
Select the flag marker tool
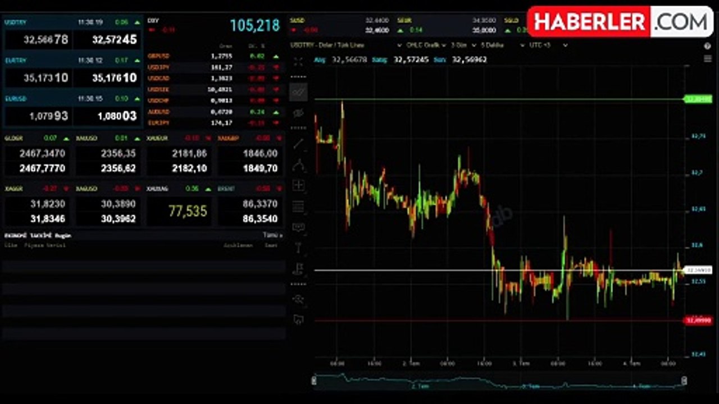point(298,269)
